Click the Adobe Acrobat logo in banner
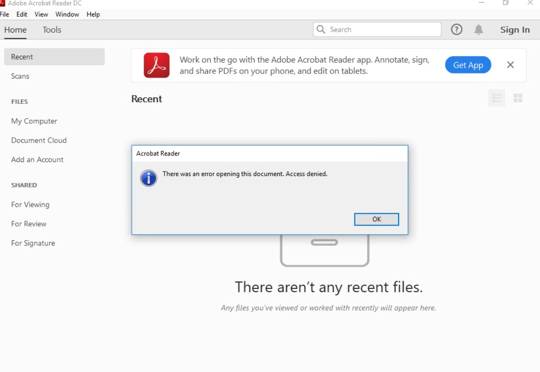 (157, 65)
